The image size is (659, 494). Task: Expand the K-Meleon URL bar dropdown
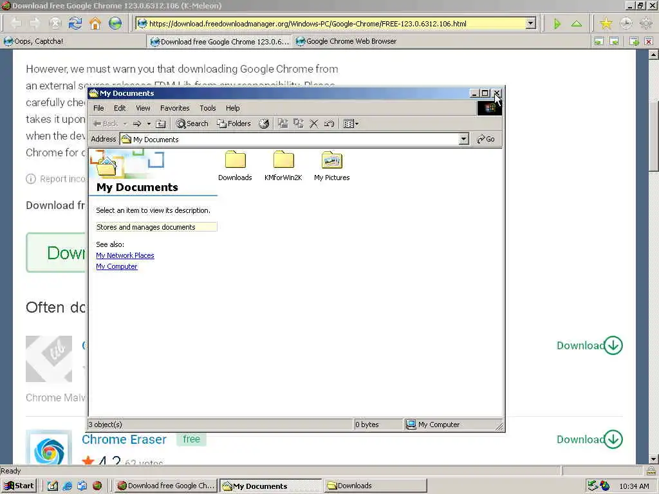click(531, 24)
